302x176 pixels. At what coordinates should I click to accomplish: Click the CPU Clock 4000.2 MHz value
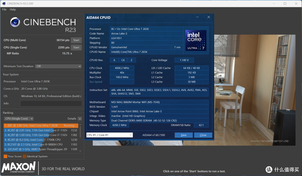(122, 68)
